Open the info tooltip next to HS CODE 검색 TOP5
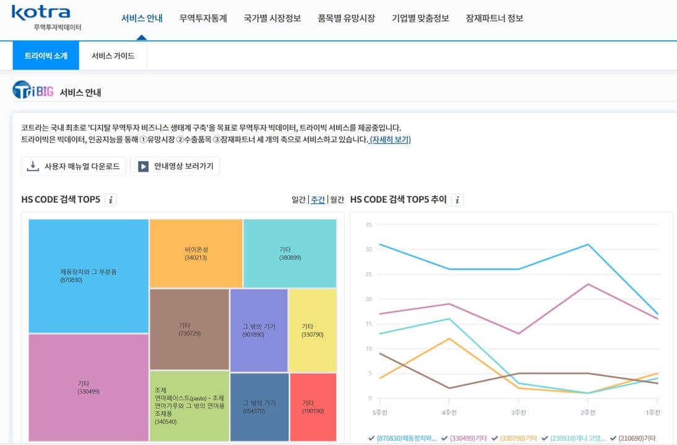Image resolution: width=677 pixels, height=445 pixels. [111, 200]
